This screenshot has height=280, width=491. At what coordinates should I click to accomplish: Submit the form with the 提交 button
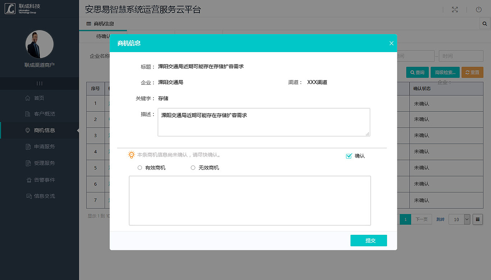click(x=368, y=240)
